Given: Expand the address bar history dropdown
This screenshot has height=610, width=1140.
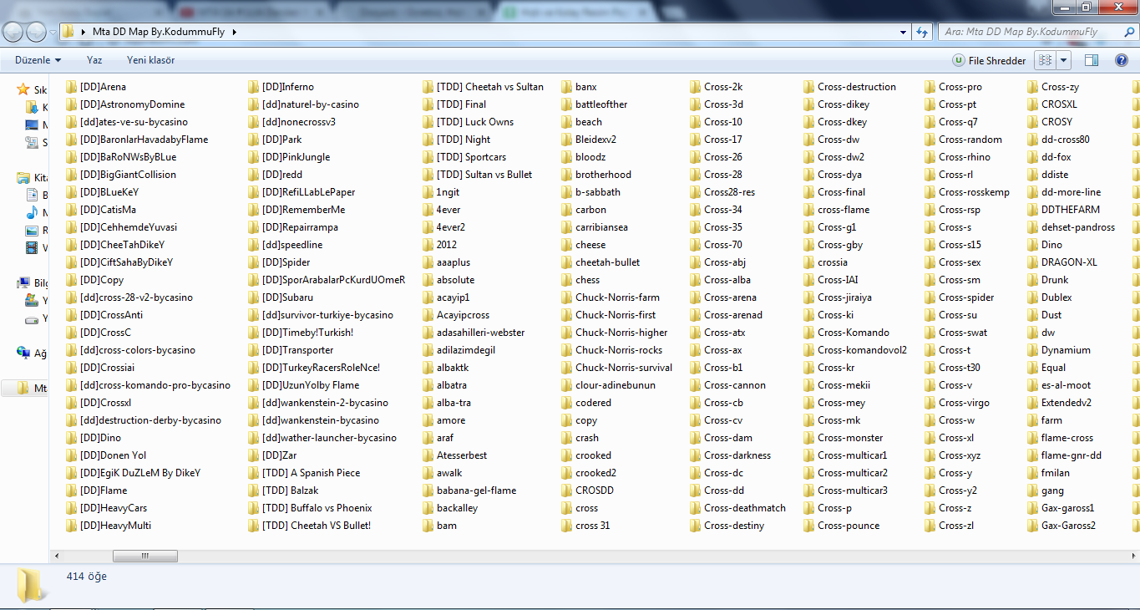Looking at the screenshot, I should point(904,32).
